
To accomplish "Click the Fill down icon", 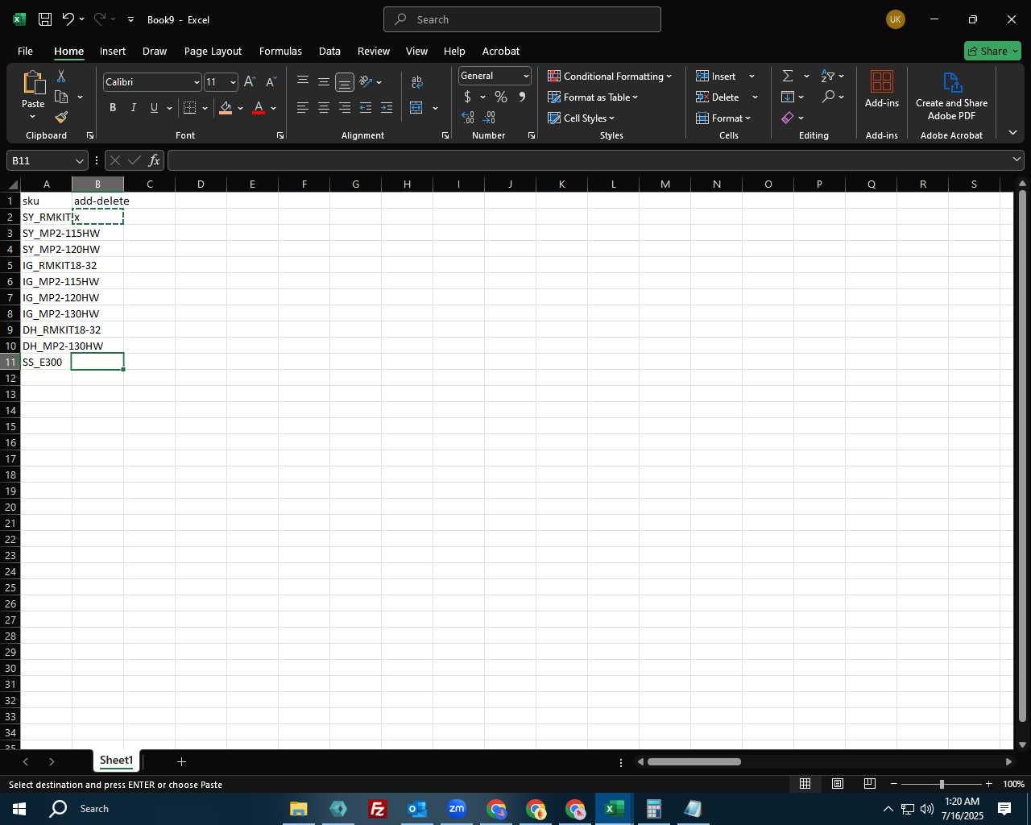I will [788, 97].
